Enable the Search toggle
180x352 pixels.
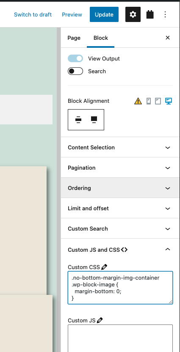[75, 71]
